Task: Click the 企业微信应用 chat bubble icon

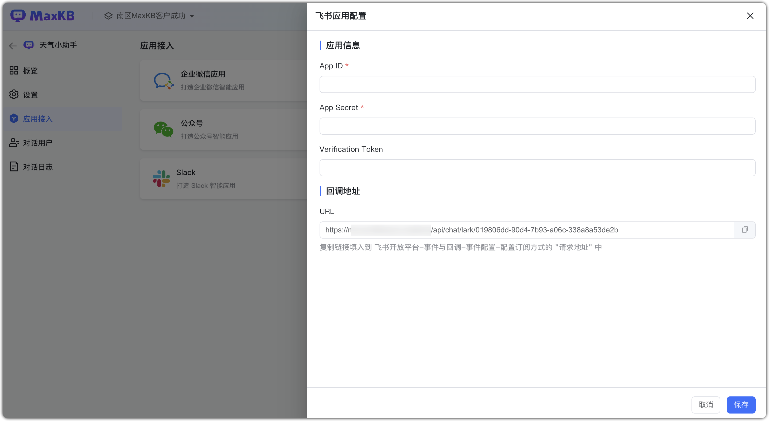Action: tap(163, 80)
